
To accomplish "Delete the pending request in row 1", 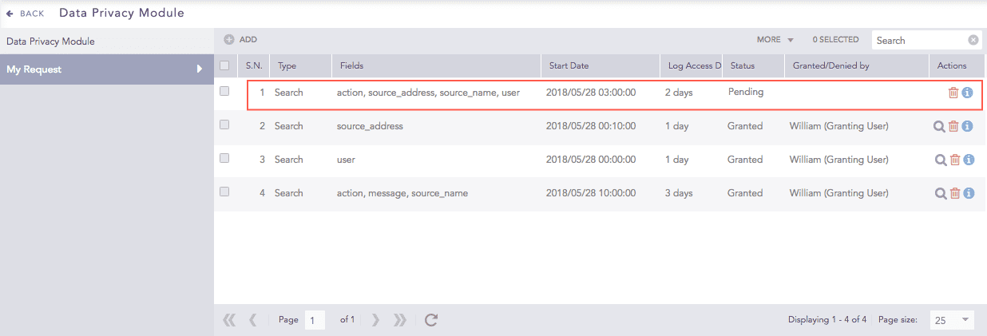I will (953, 93).
